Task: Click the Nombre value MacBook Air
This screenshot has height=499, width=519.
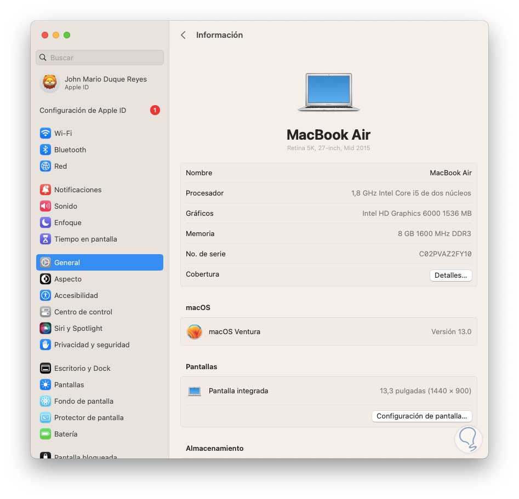Action: pyautogui.click(x=450, y=173)
